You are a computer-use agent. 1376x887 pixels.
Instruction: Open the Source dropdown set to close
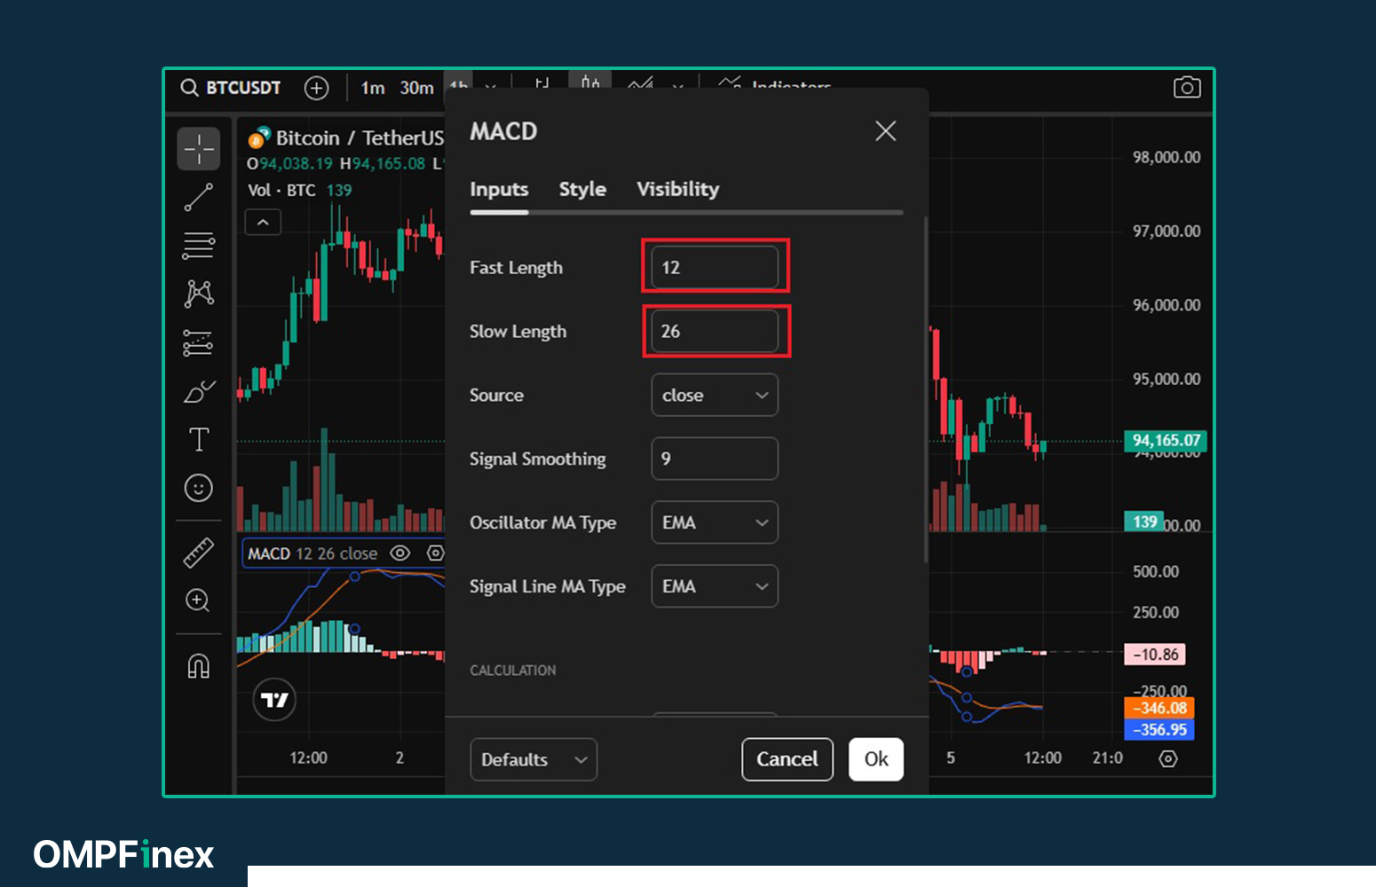point(714,396)
